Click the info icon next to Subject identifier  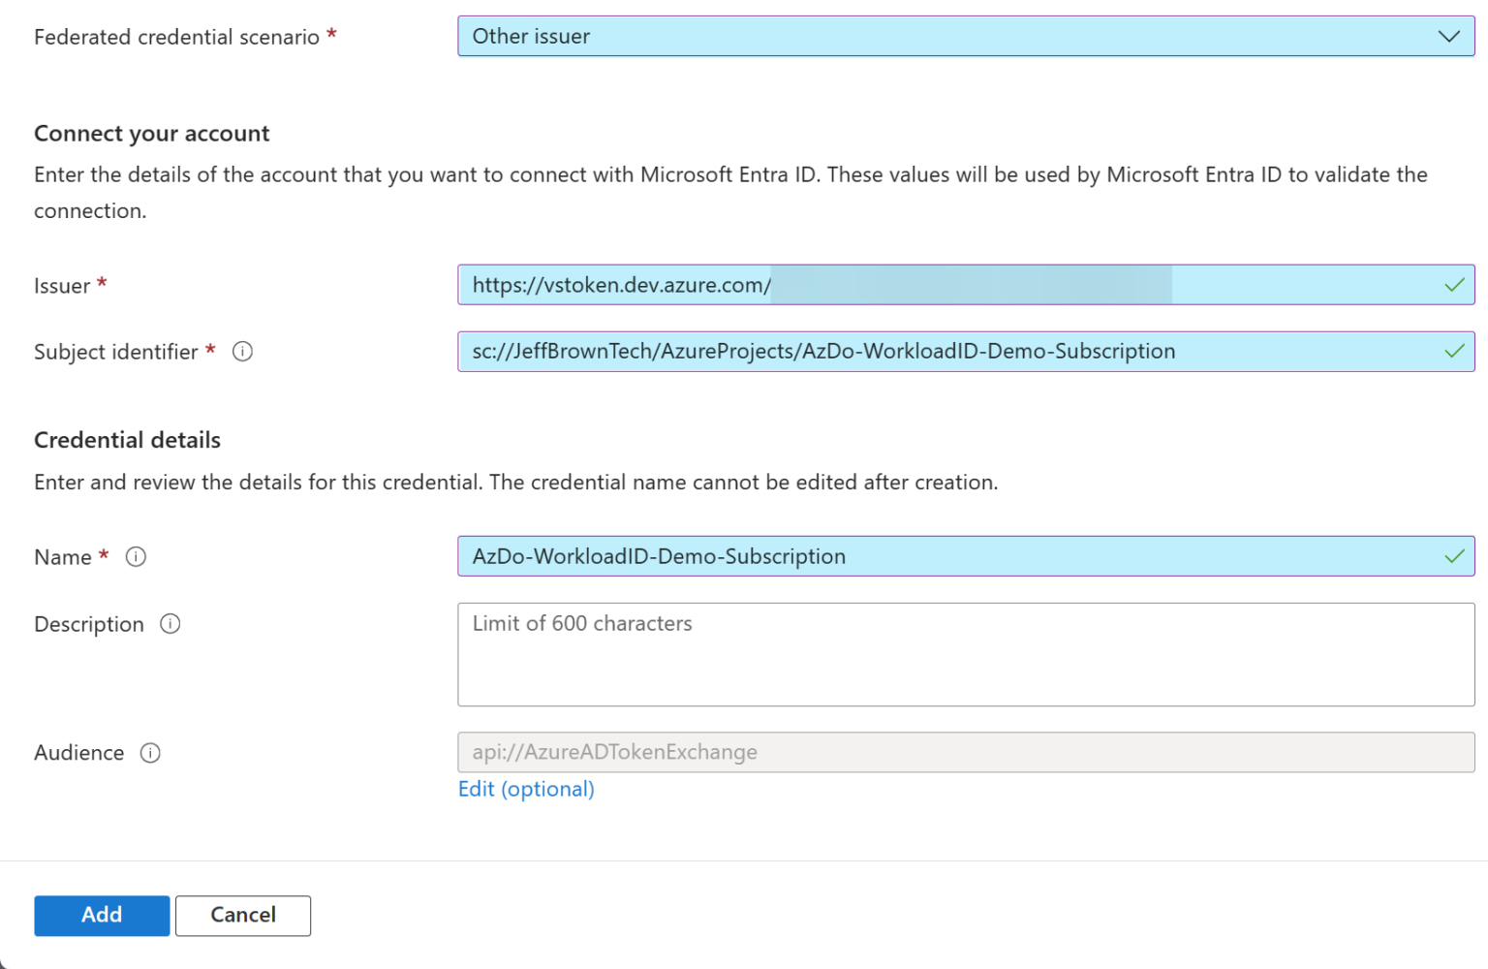tap(243, 352)
